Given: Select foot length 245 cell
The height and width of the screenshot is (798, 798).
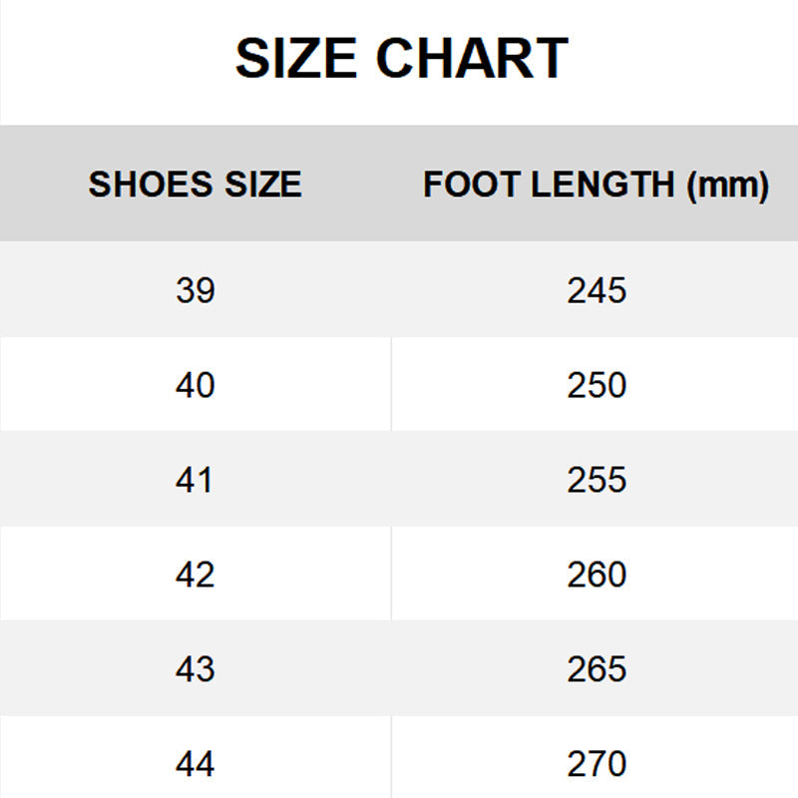Looking at the screenshot, I should click(597, 290).
